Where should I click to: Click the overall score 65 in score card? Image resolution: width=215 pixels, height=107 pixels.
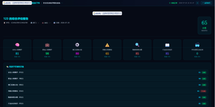(x=204, y=23)
